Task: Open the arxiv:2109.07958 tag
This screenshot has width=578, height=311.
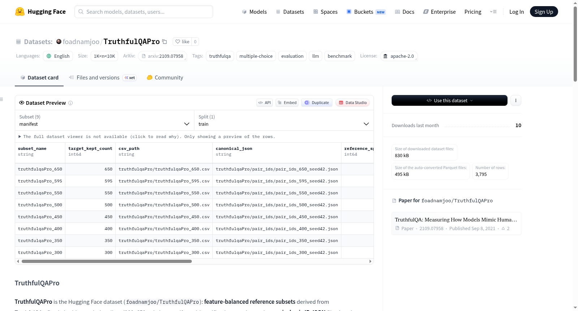Action: (163, 56)
